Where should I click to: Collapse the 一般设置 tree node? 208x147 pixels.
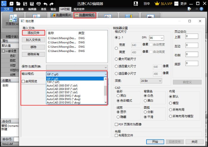pos(4,51)
